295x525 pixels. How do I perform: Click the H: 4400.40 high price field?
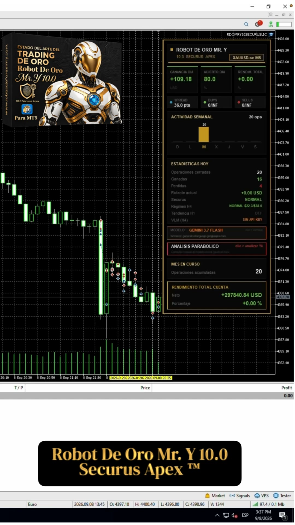[x=145, y=504]
